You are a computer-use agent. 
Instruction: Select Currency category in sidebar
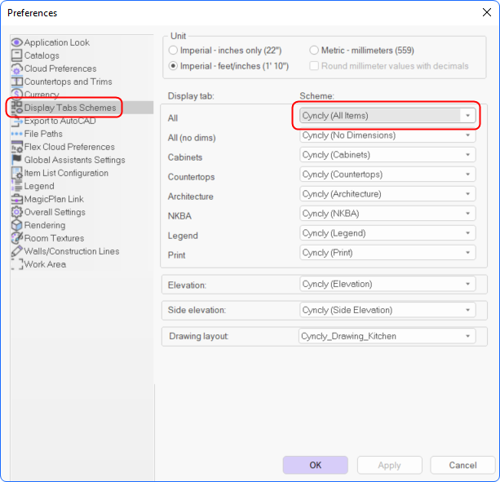tap(42, 95)
